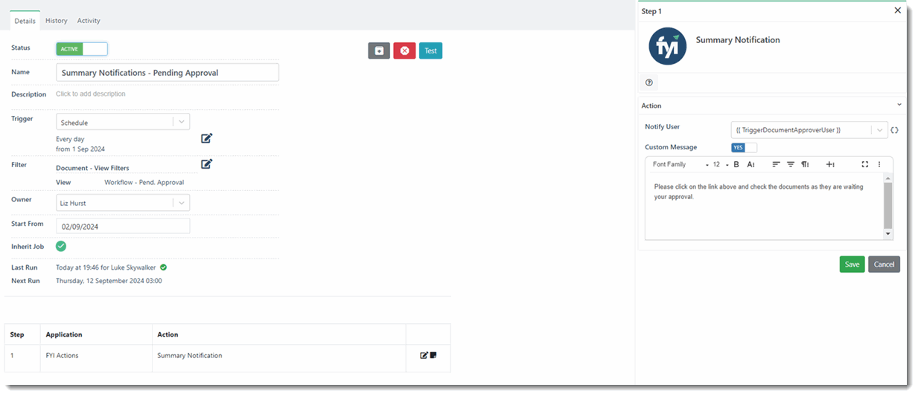Click the grey archive button next to Test
Image resolution: width=918 pixels, height=396 pixels.
(x=379, y=51)
